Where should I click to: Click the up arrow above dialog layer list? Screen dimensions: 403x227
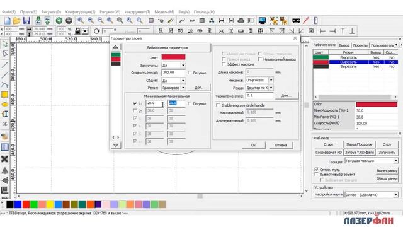click(116, 47)
